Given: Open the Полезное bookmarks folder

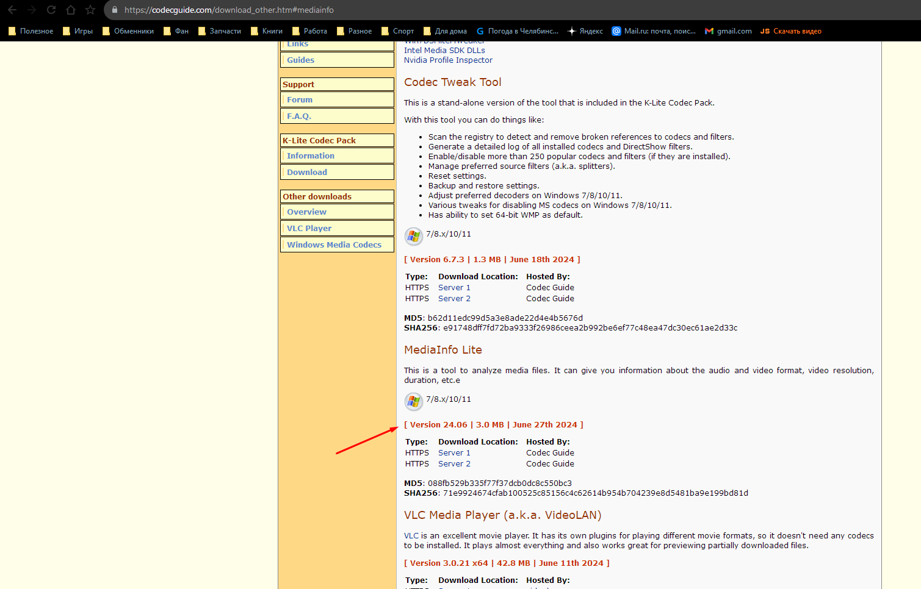Looking at the screenshot, I should pyautogui.click(x=31, y=31).
